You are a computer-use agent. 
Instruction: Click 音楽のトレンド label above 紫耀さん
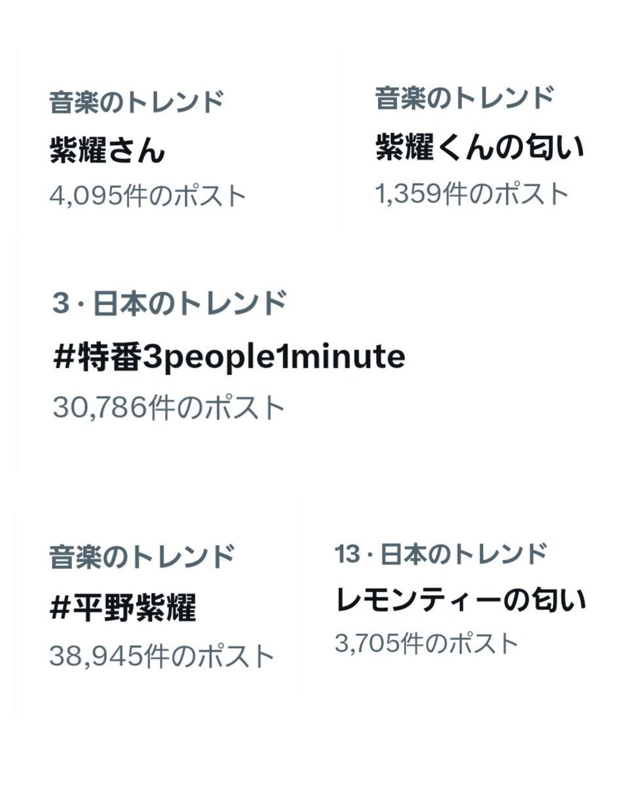pyautogui.click(x=137, y=102)
